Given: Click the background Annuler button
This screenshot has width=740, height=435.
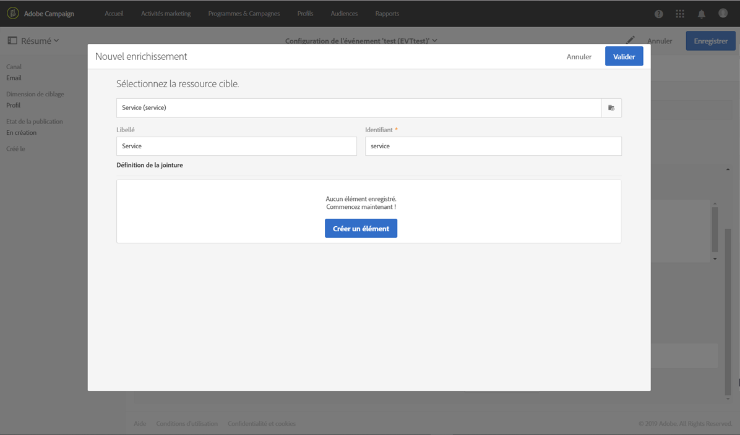Looking at the screenshot, I should [x=660, y=41].
